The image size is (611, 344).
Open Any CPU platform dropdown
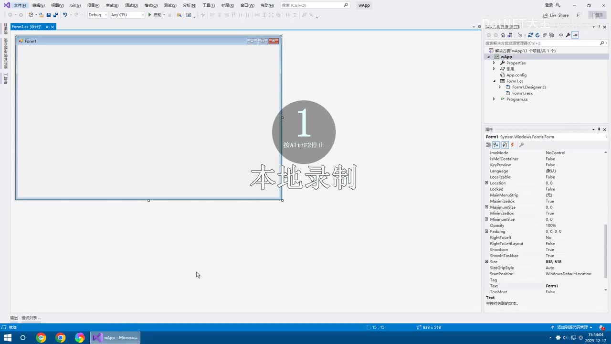click(x=127, y=15)
